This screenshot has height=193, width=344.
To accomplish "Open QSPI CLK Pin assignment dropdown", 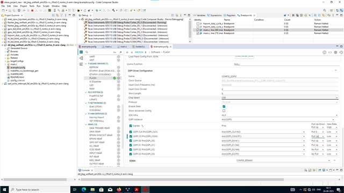I will (x=263, y=132).
